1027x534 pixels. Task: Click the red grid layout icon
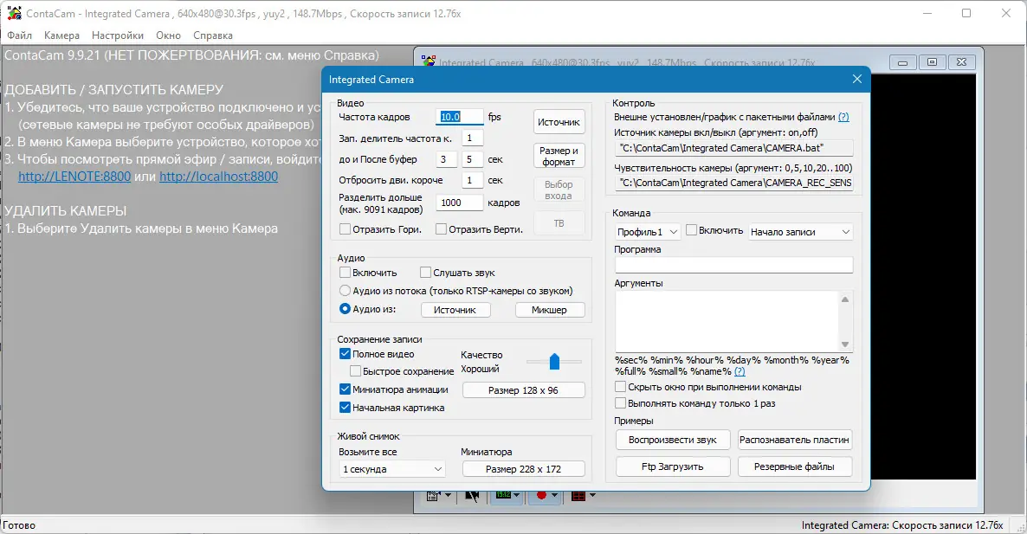[x=578, y=495]
